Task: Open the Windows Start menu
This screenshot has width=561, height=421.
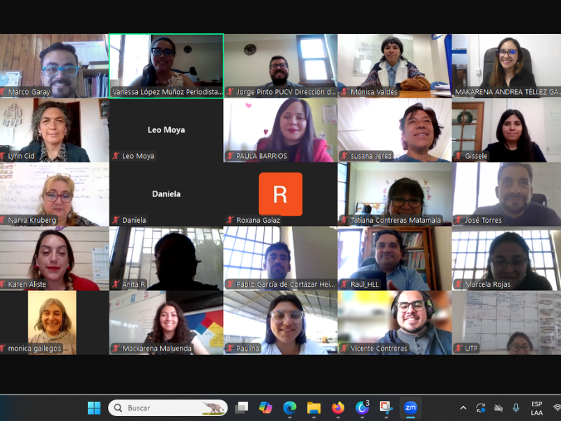Action: [94, 408]
